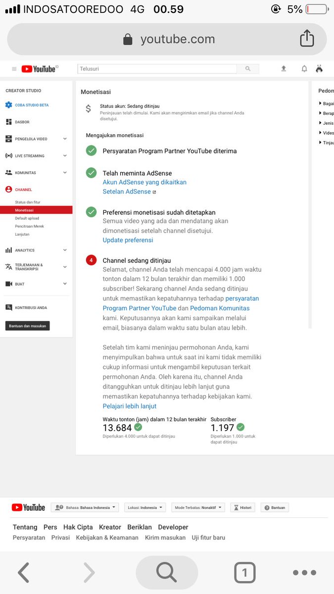Viewport: 334px width, 594px height.
Task: Open the upload video icon
Action: click(x=284, y=69)
